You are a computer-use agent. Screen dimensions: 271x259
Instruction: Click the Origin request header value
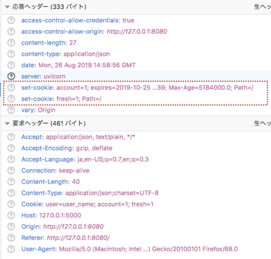(73, 227)
